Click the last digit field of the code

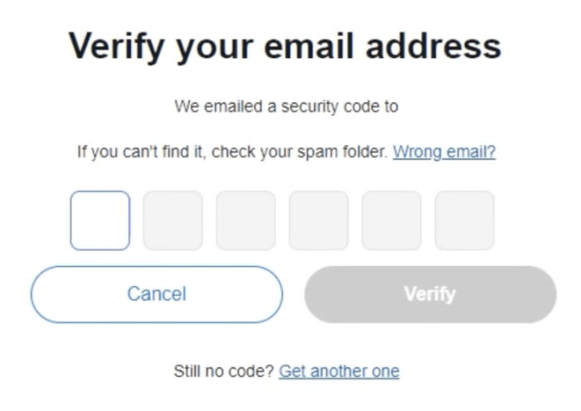(465, 220)
